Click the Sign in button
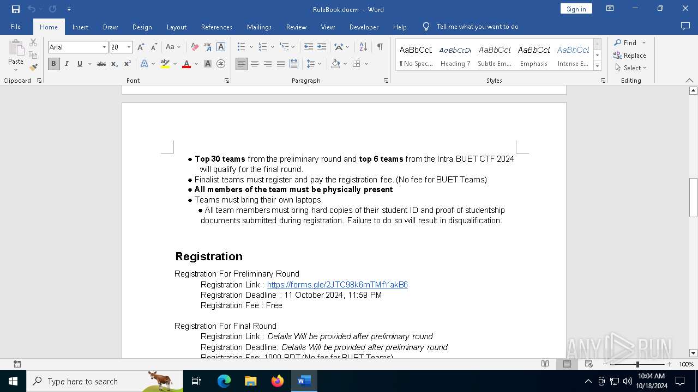698x392 pixels. point(576,9)
